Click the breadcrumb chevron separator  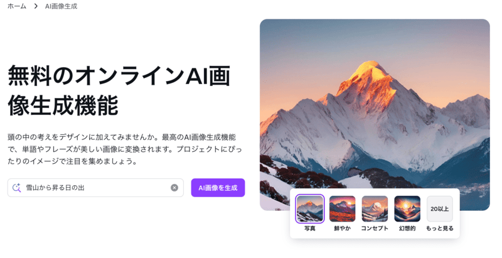tap(36, 6)
